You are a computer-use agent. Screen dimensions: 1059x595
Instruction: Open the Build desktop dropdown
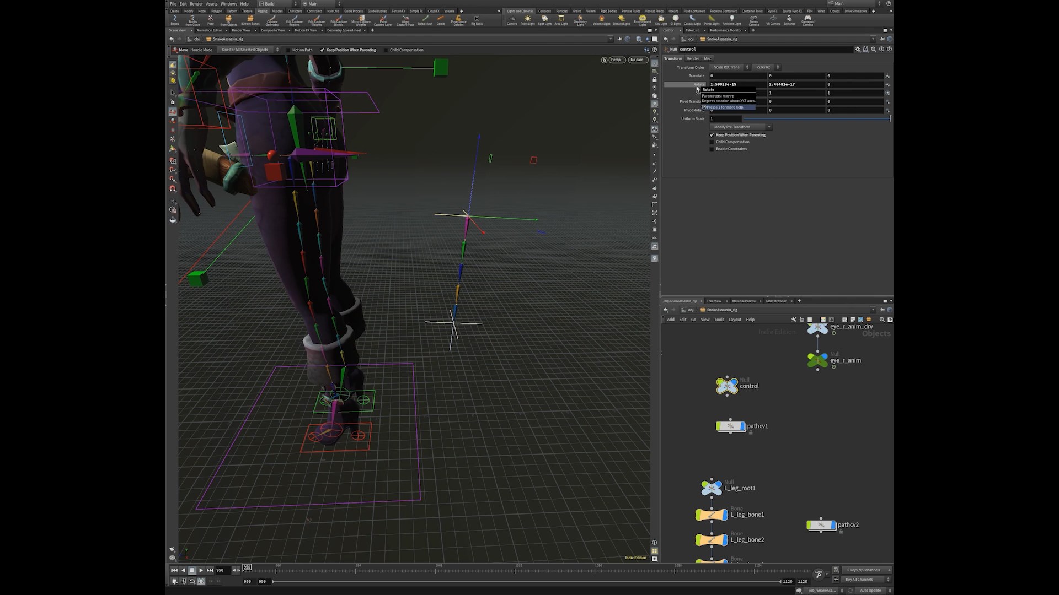click(277, 4)
